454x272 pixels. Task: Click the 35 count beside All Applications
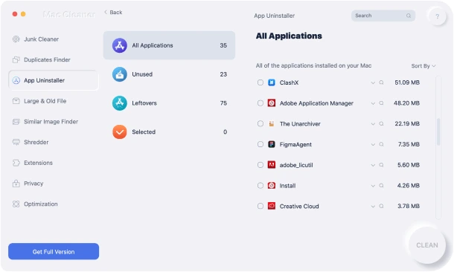223,45
